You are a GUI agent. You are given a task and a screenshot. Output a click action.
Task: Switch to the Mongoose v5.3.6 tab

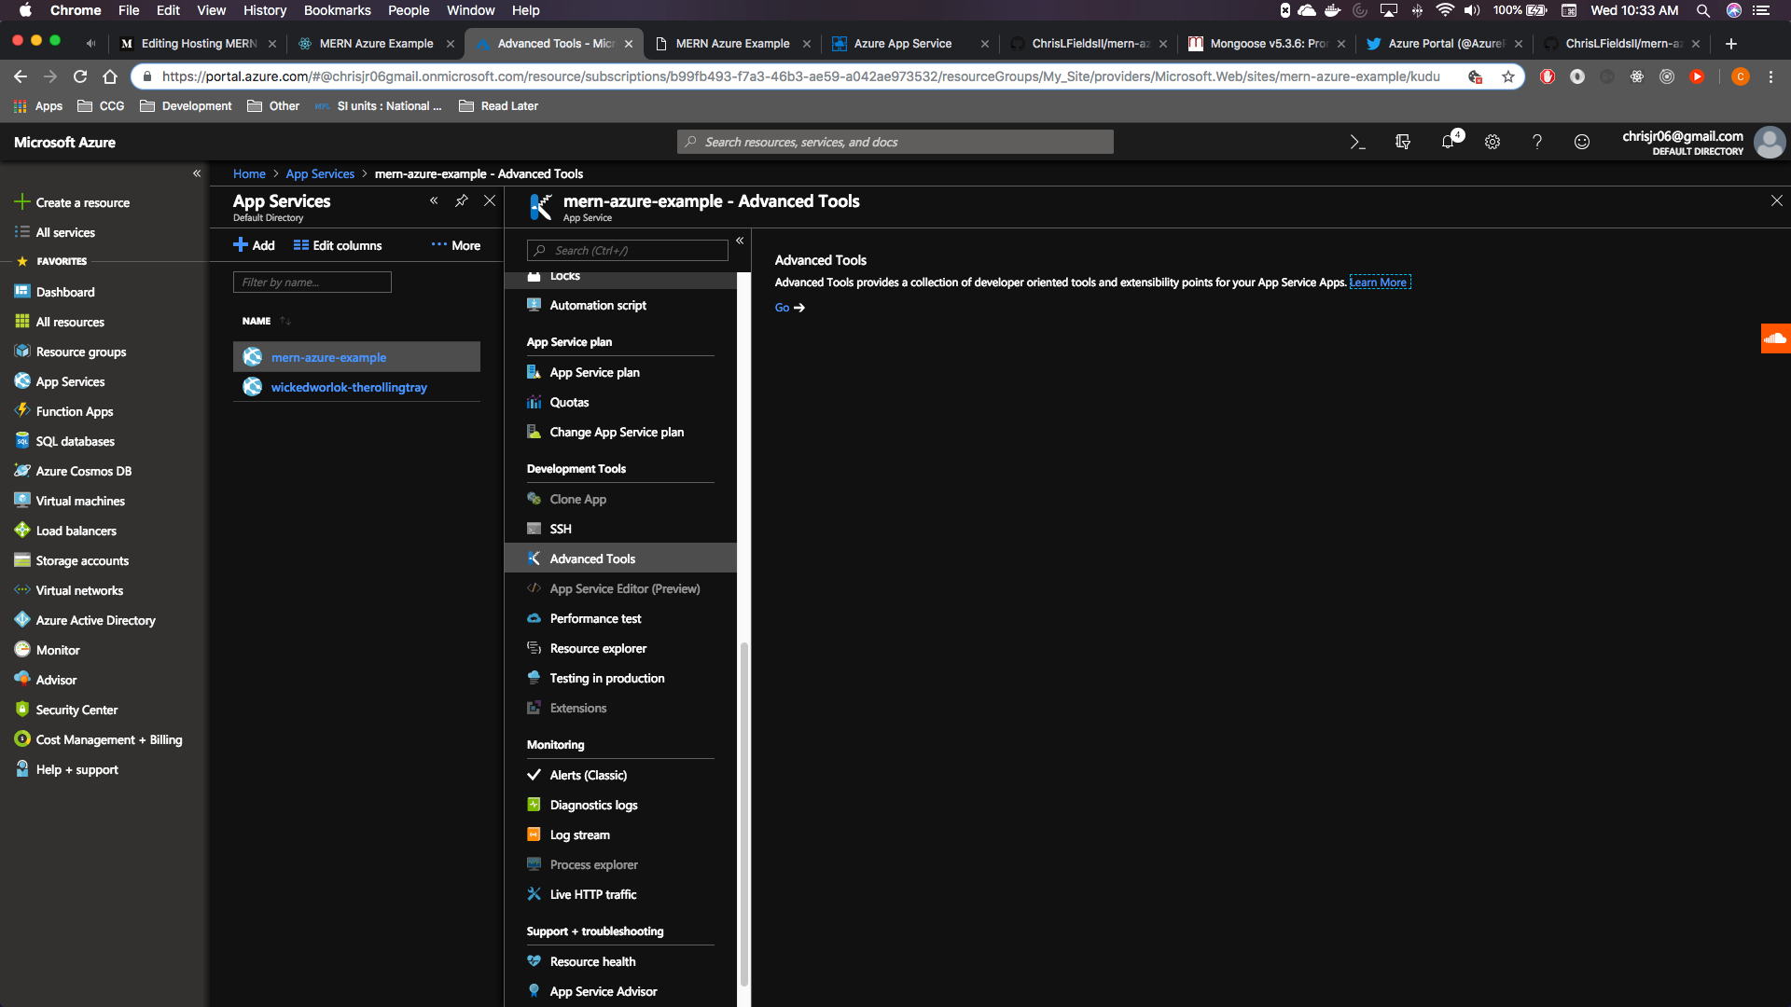pyautogui.click(x=1264, y=43)
